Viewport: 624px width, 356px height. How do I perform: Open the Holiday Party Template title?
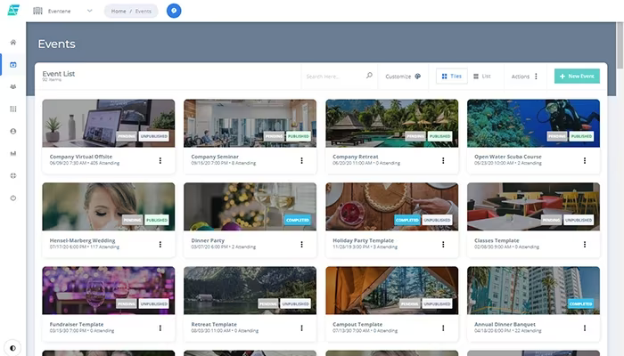pos(363,240)
